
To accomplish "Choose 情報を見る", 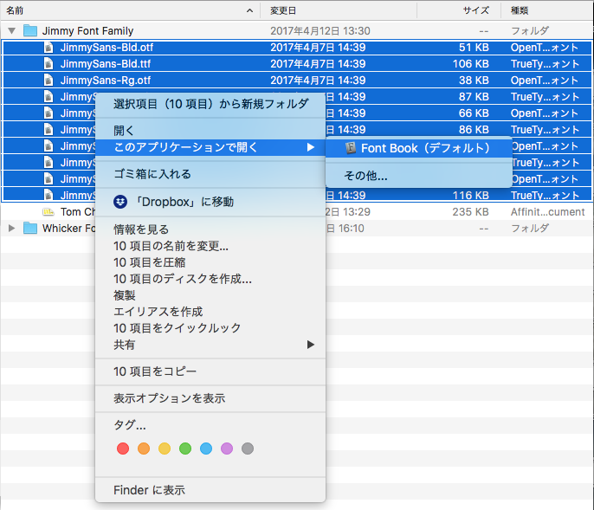I will 141,229.
